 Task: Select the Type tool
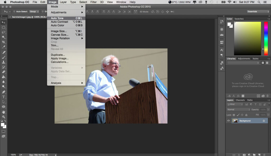pos(3,97)
